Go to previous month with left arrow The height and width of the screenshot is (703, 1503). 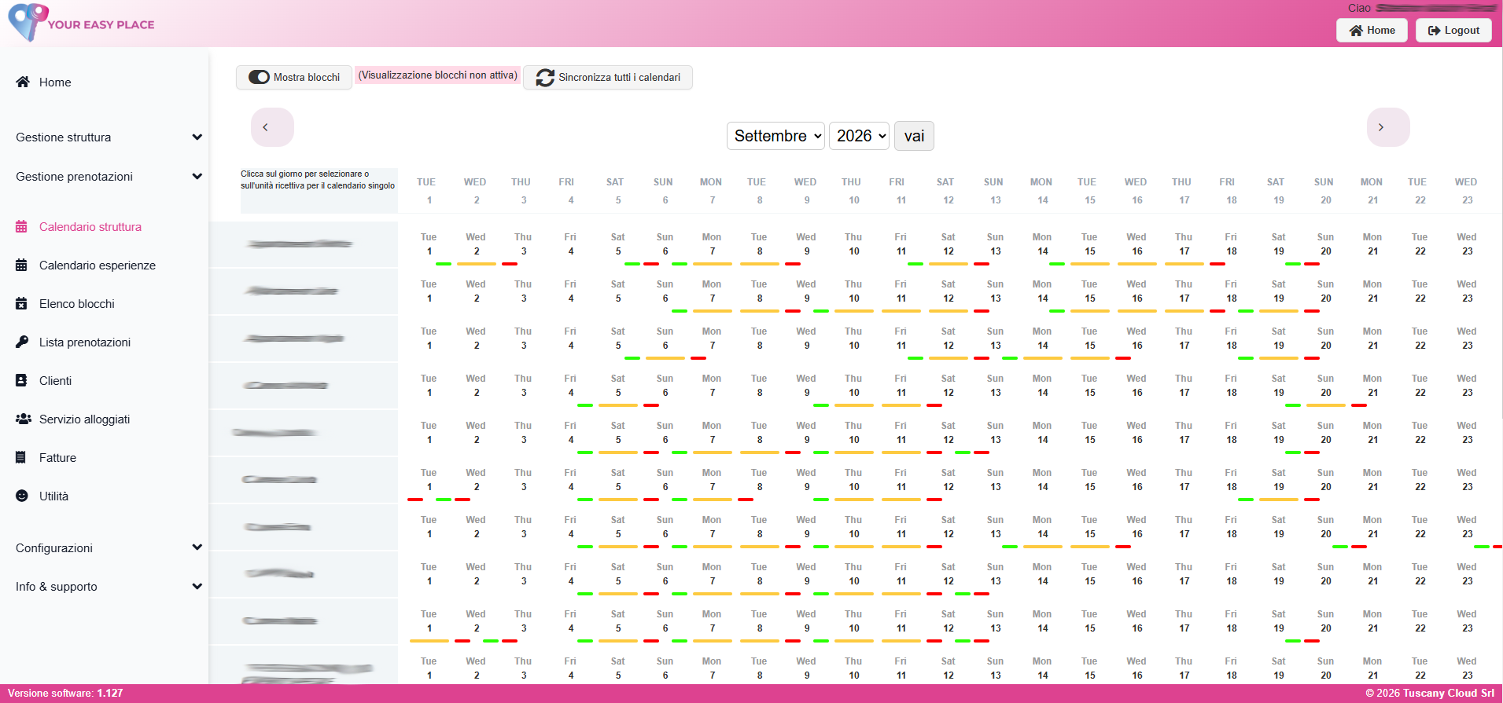pyautogui.click(x=272, y=127)
